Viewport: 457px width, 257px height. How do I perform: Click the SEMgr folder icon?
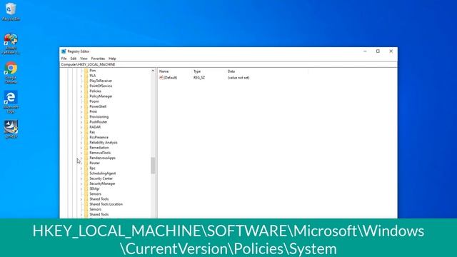pyautogui.click(x=86, y=188)
